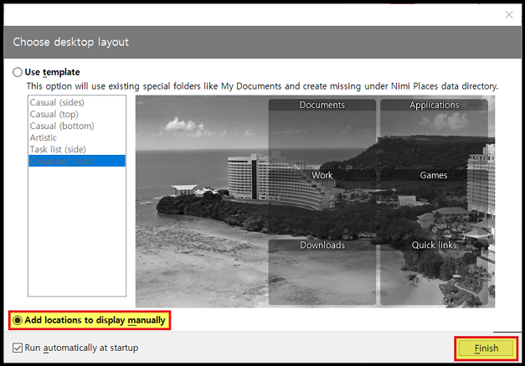The image size is (525, 366).
Task: Select Task list (side) template
Action: tap(77, 149)
